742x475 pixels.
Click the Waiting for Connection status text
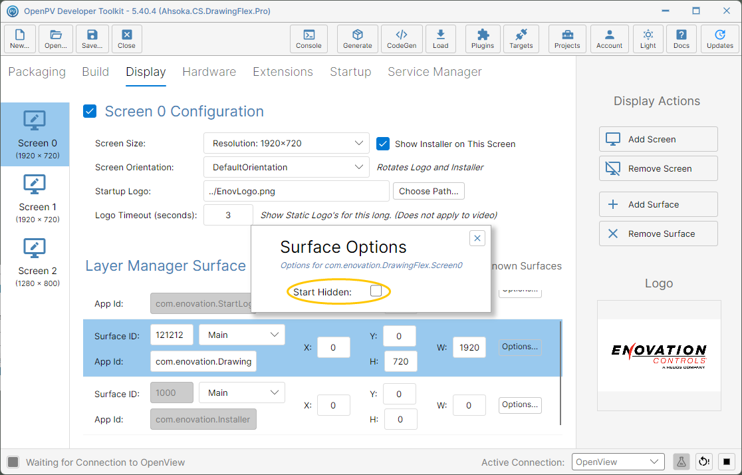tap(106, 462)
